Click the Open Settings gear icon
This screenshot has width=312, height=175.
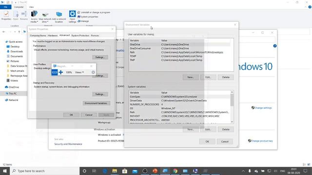[73, 17]
